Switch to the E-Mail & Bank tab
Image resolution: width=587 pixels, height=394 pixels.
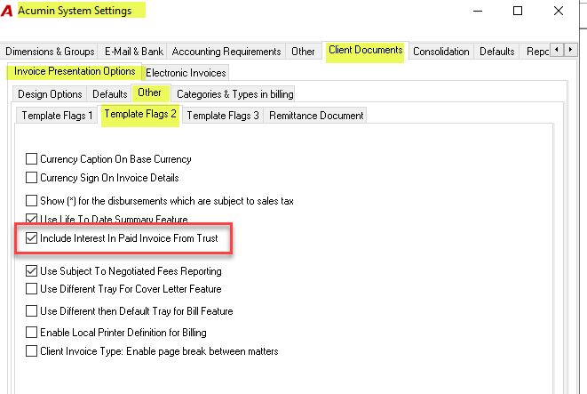click(133, 52)
